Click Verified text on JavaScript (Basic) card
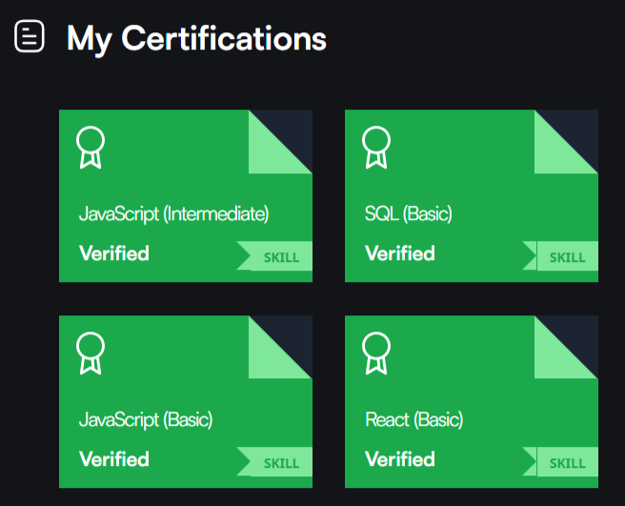This screenshot has height=506, width=625. pos(114,459)
